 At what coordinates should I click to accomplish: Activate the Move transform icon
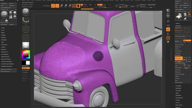tap(61, 6)
